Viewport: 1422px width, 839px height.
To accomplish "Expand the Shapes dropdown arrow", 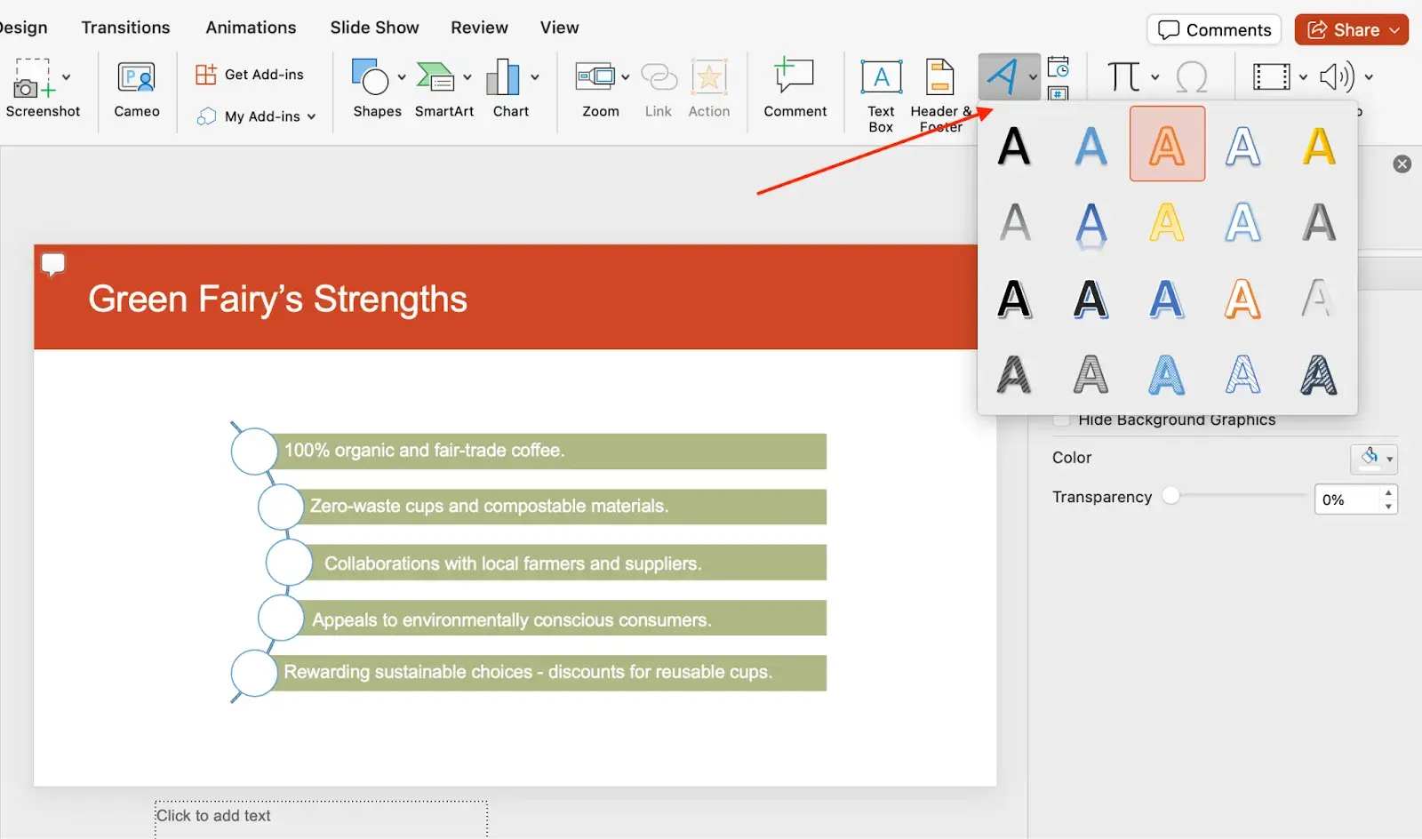I will (x=402, y=77).
